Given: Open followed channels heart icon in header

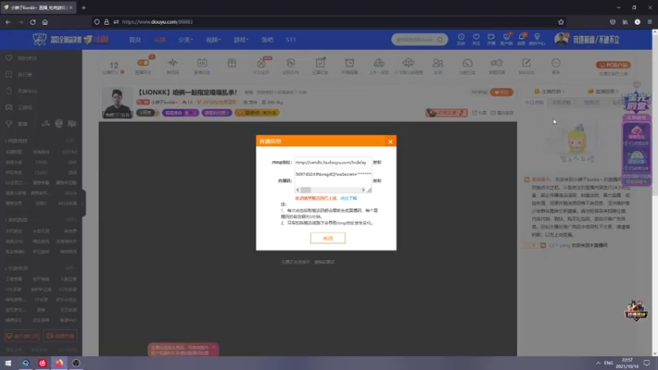Looking at the screenshot, I should 476,39.
